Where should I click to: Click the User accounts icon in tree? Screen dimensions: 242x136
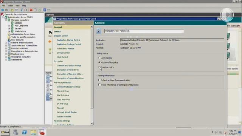coord(9,40)
